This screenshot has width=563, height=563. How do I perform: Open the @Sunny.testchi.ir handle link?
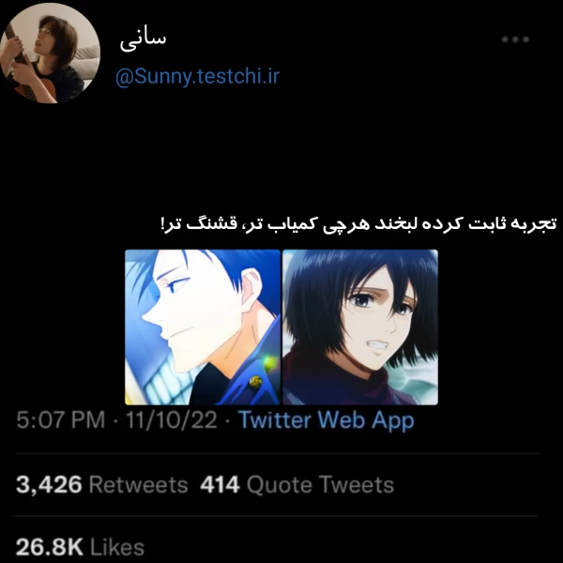point(197,77)
